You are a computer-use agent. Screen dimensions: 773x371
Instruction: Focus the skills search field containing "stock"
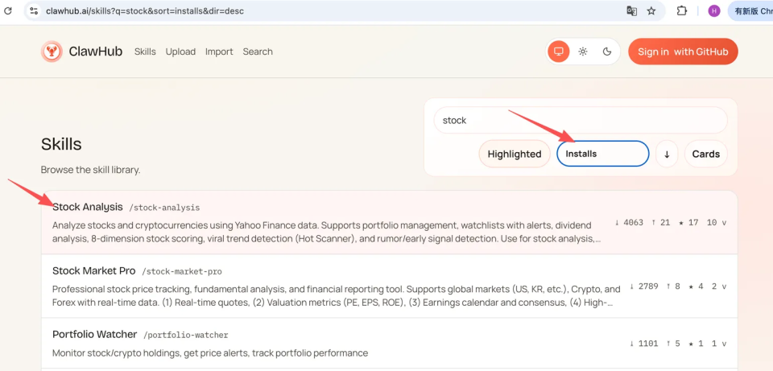580,120
